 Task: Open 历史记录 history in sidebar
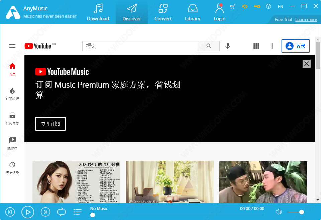click(x=12, y=168)
